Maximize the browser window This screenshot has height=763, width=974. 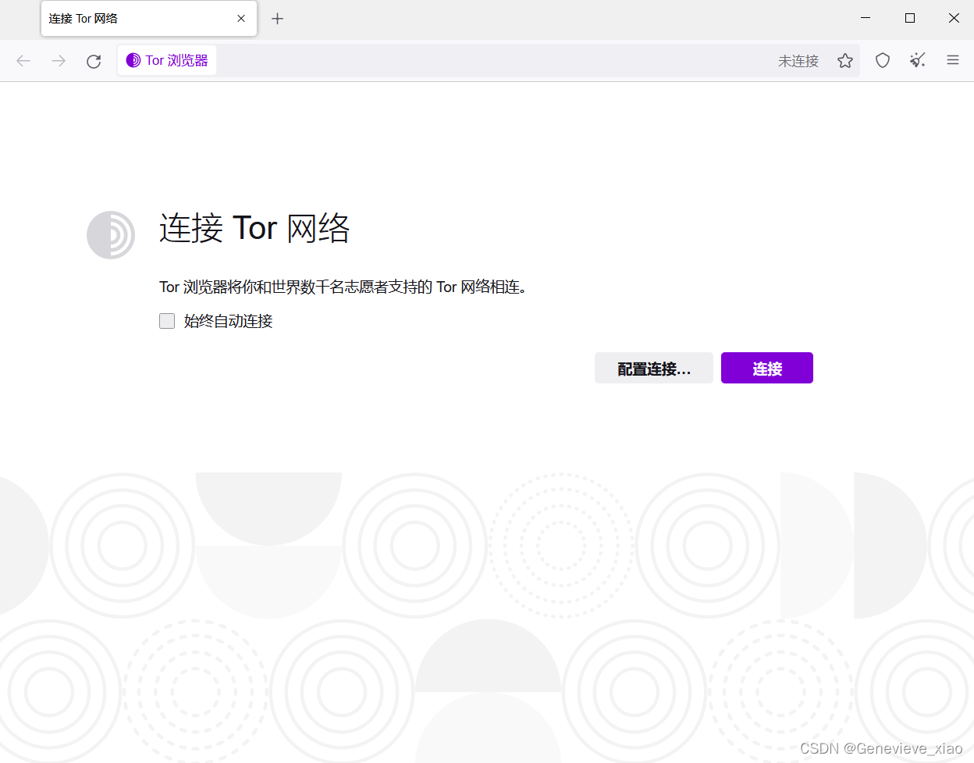pyautogui.click(x=910, y=18)
